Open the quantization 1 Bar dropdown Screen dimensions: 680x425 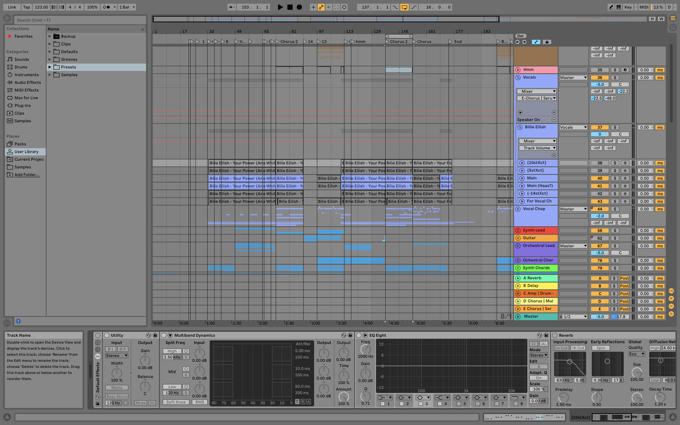127,7
